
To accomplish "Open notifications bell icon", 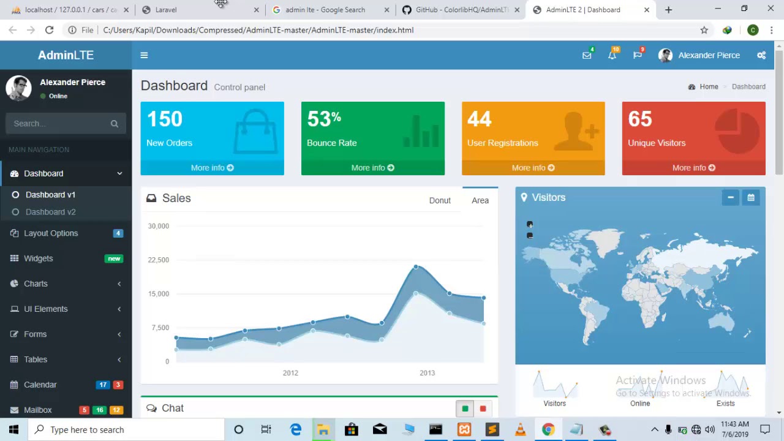I will click(x=612, y=55).
